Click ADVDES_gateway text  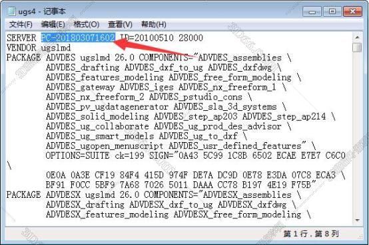[80, 87]
